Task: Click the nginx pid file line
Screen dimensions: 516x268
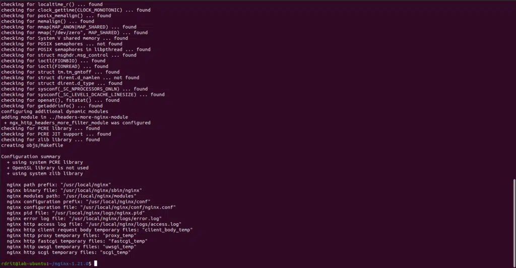Action: click(76, 213)
